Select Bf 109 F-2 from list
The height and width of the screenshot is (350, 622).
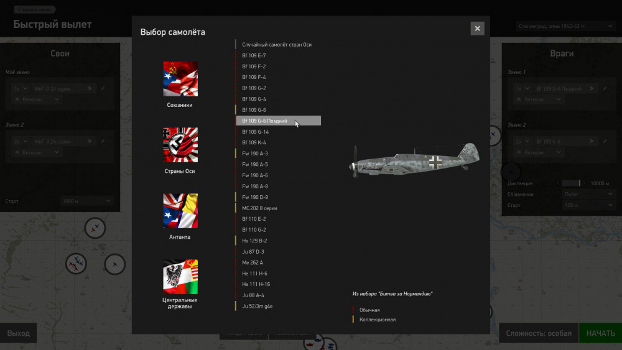(278, 67)
